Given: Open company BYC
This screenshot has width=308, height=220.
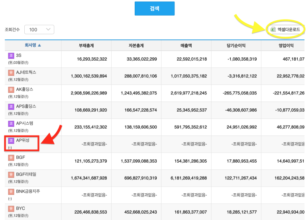Looking at the screenshot, I should pyautogui.click(x=20, y=208).
